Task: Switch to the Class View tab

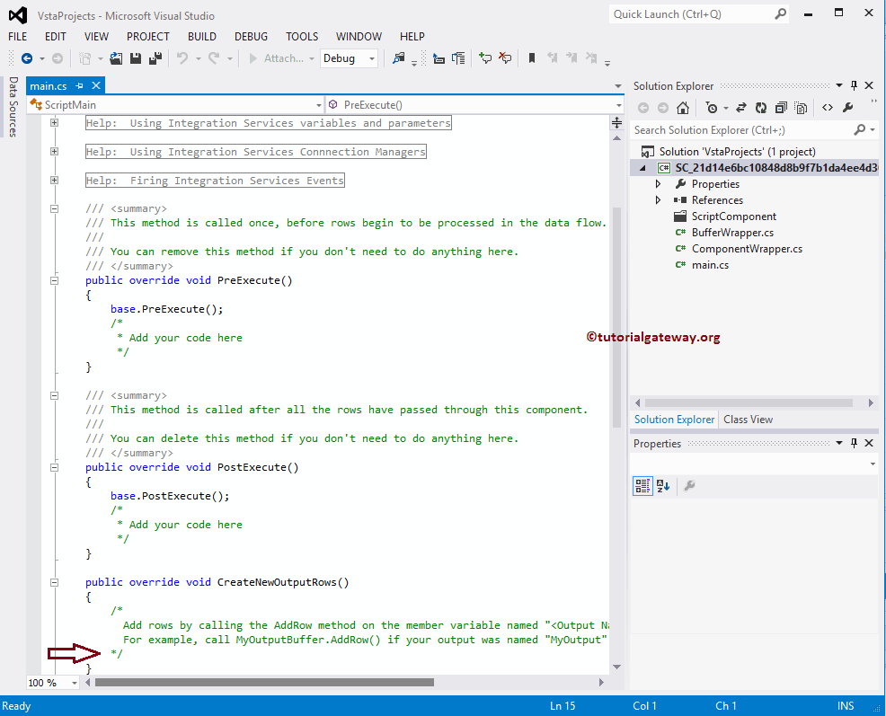Action: coord(748,420)
